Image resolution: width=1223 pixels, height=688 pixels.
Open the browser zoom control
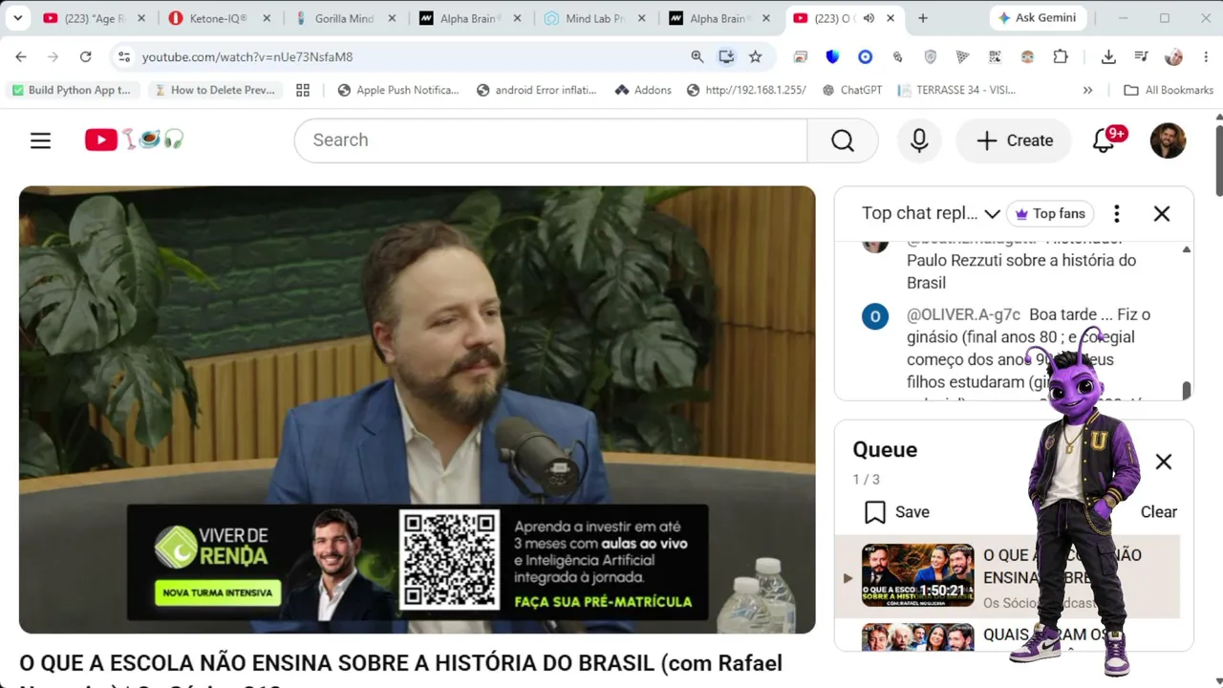point(697,57)
